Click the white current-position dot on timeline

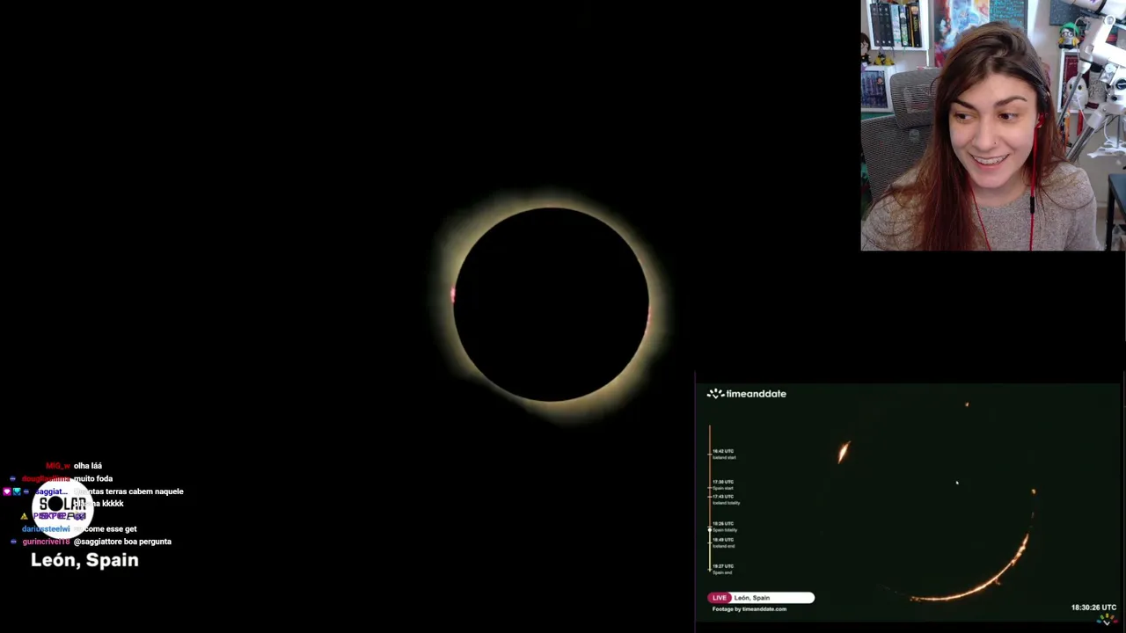click(710, 530)
